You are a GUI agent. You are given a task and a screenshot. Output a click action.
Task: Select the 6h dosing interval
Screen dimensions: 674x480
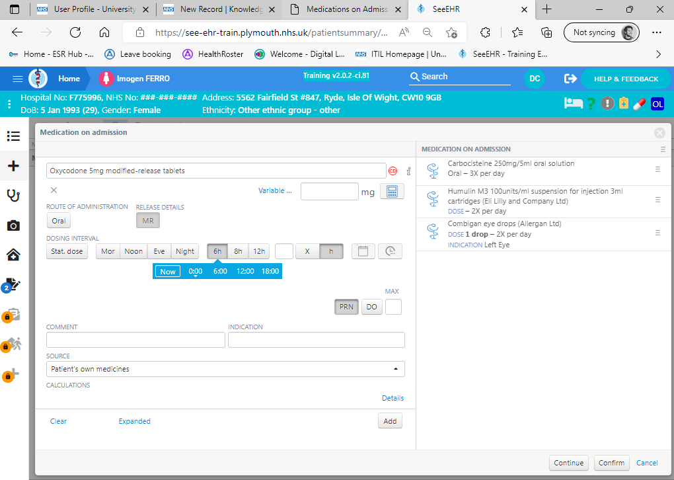pos(217,251)
